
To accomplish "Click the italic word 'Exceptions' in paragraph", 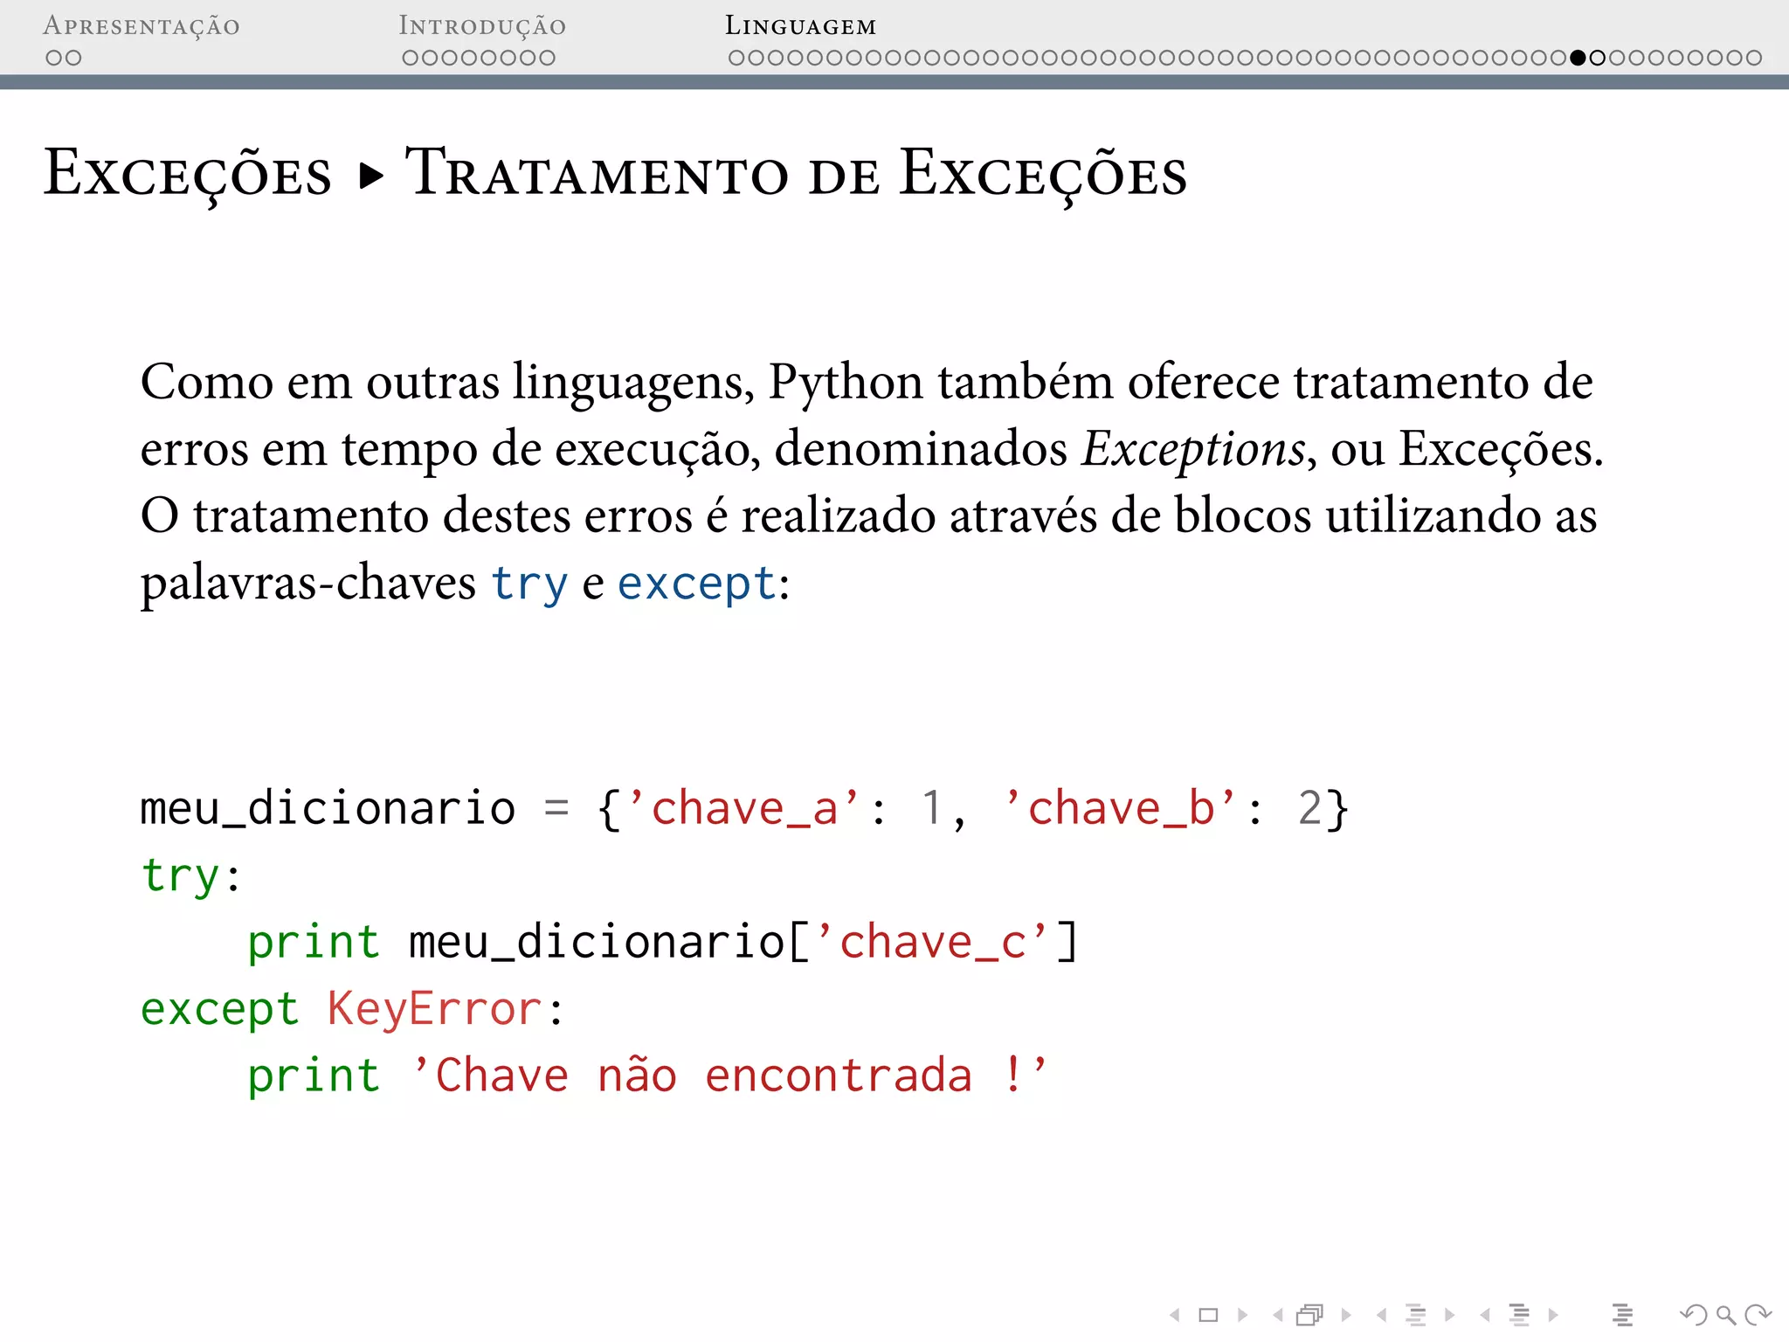I will (x=1193, y=450).
